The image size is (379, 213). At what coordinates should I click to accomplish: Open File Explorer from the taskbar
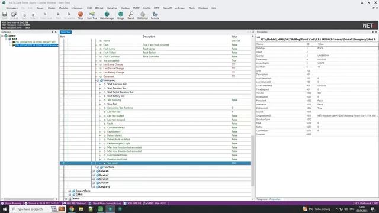click(81, 209)
